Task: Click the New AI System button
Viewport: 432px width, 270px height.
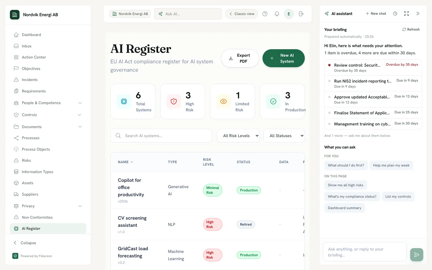Action: tap(283, 58)
